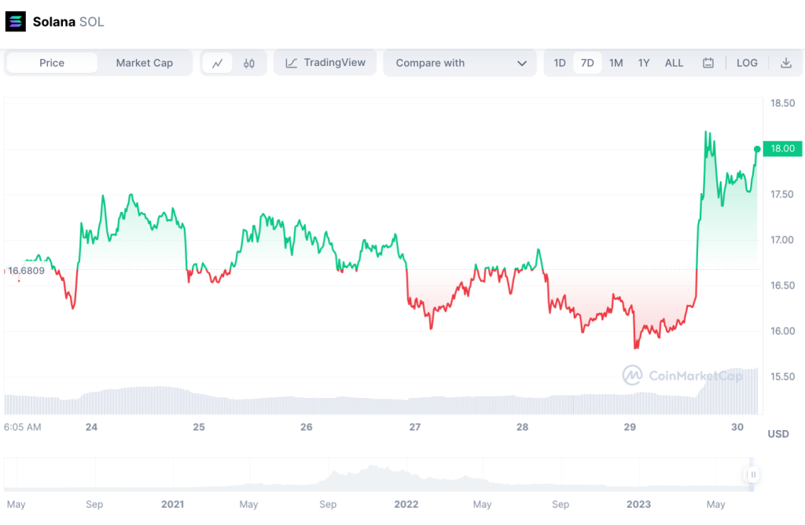Screen dimensions: 805x525
Task: Open the Compare with dropdown
Action: [460, 63]
